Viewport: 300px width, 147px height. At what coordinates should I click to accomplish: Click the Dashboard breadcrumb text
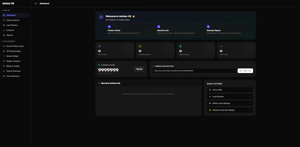[44, 3]
